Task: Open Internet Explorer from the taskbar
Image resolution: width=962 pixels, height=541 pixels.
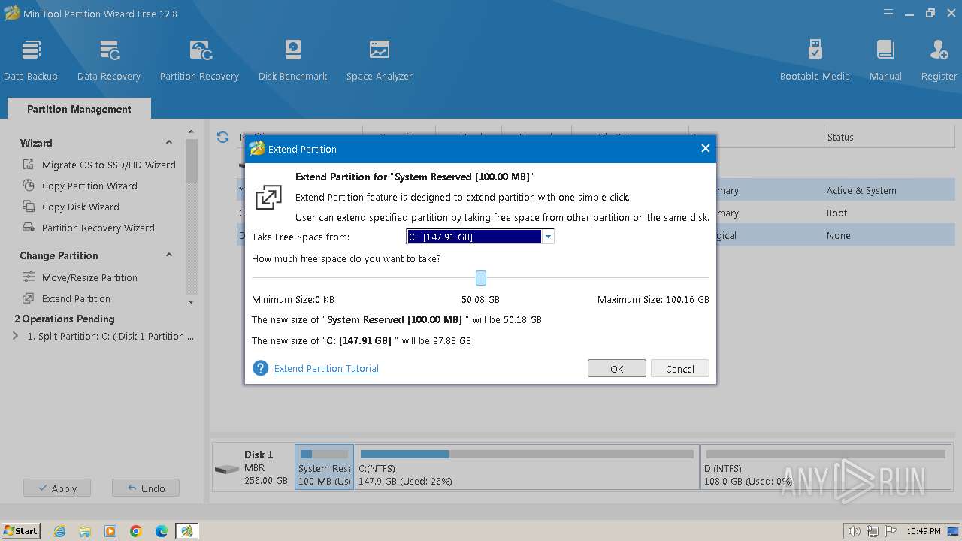Action: point(60,531)
